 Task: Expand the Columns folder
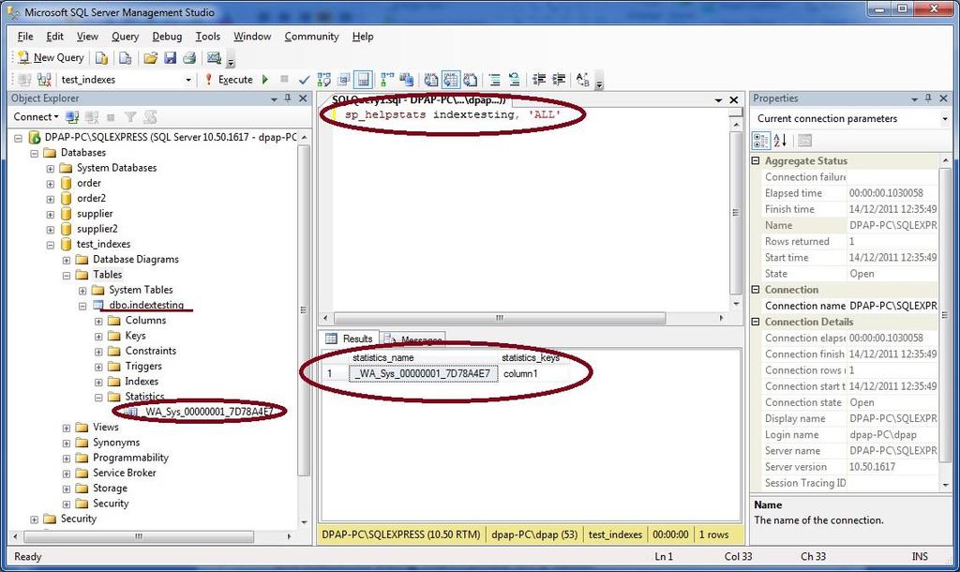(x=98, y=321)
